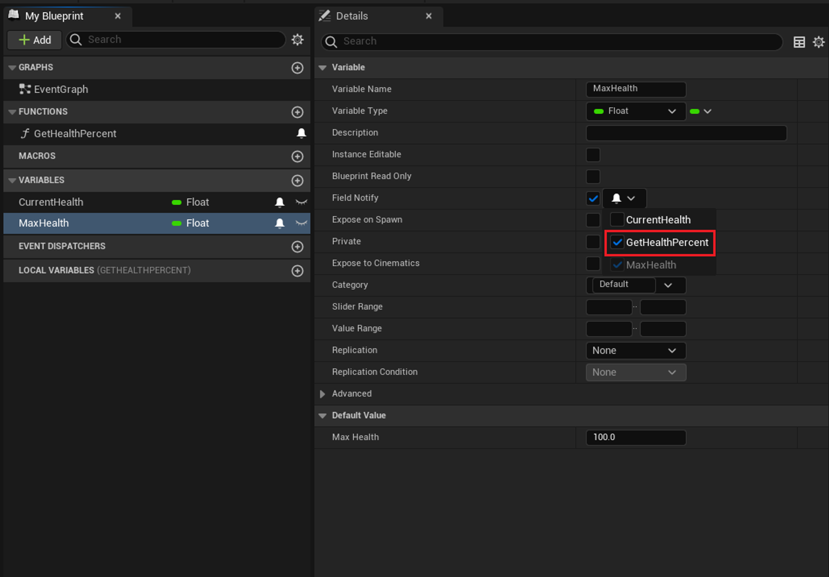Check CurrentHealth in field notify list
829x577 pixels.
pos(617,220)
